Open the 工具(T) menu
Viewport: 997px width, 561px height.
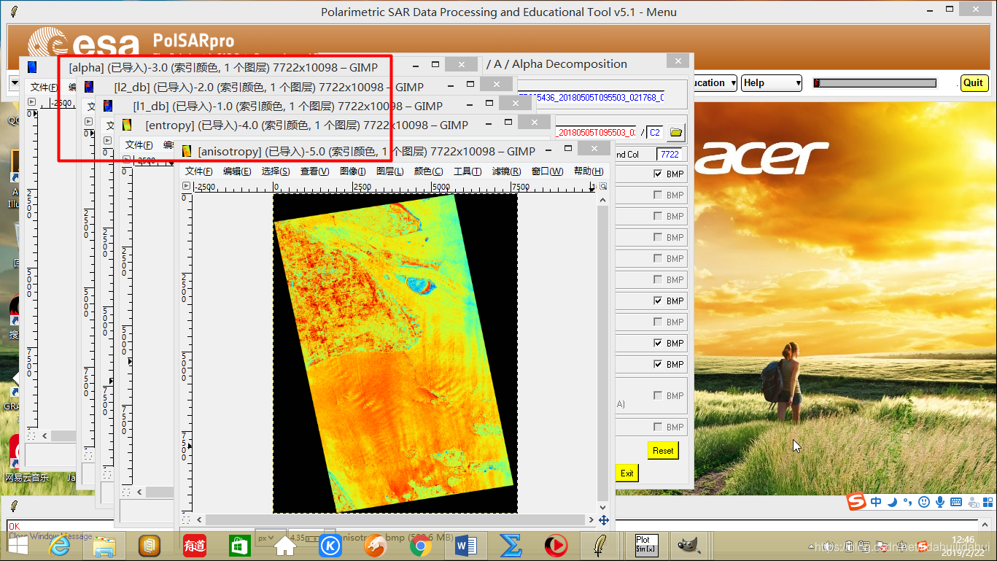point(467,171)
